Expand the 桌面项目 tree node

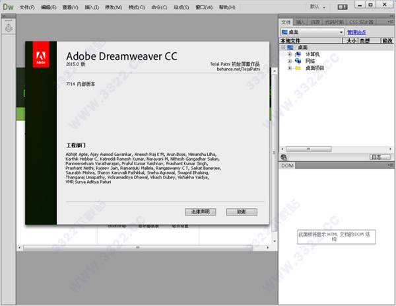pos(290,68)
